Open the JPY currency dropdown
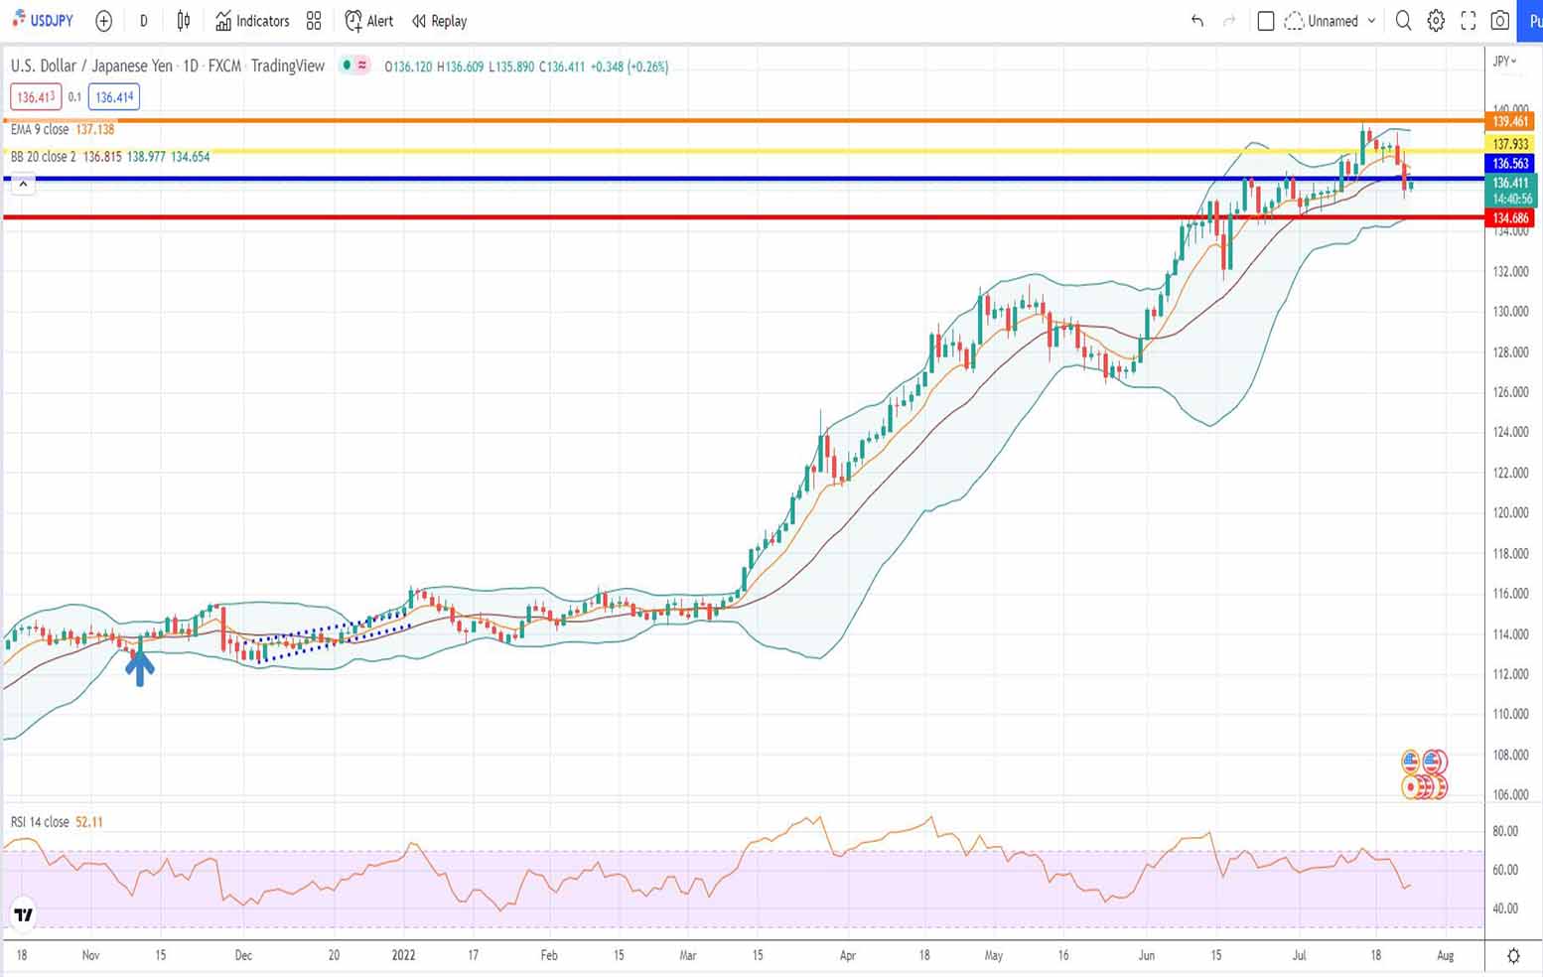The image size is (1543, 977). [1505, 62]
